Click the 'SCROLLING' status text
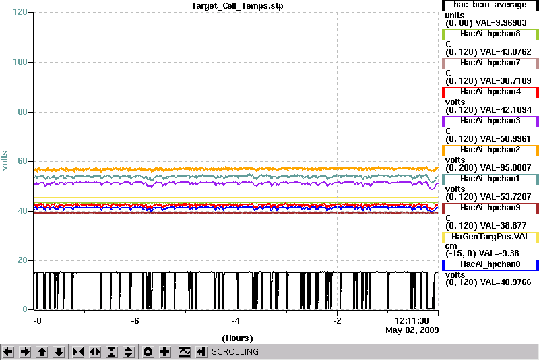Image resolution: width=539 pixels, height=360 pixels. (x=235, y=352)
